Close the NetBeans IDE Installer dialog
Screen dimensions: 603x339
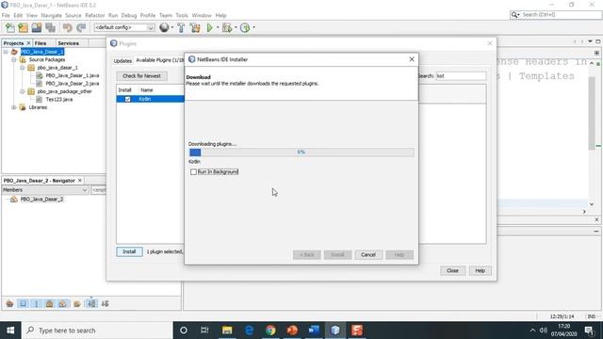click(412, 59)
